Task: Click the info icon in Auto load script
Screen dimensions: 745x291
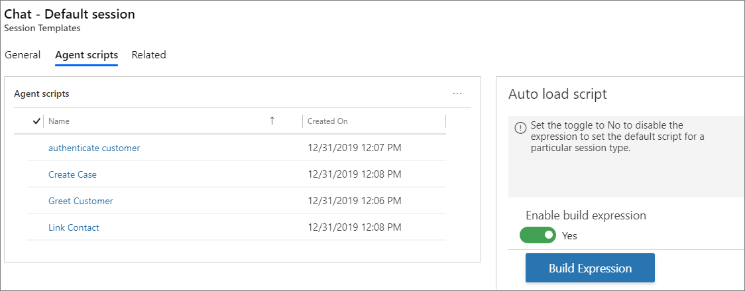Action: click(x=521, y=128)
